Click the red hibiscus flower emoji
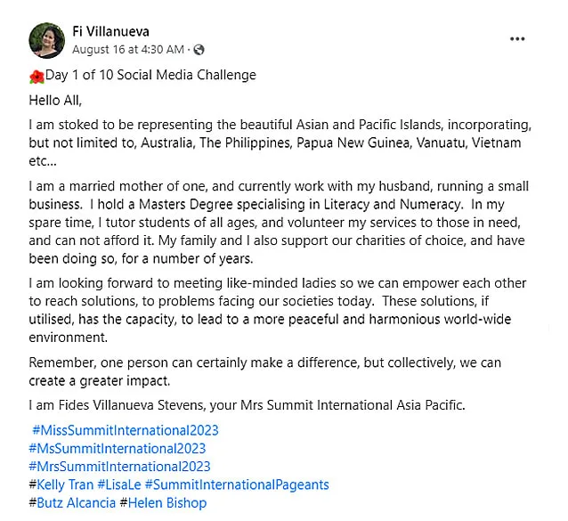 (x=37, y=77)
